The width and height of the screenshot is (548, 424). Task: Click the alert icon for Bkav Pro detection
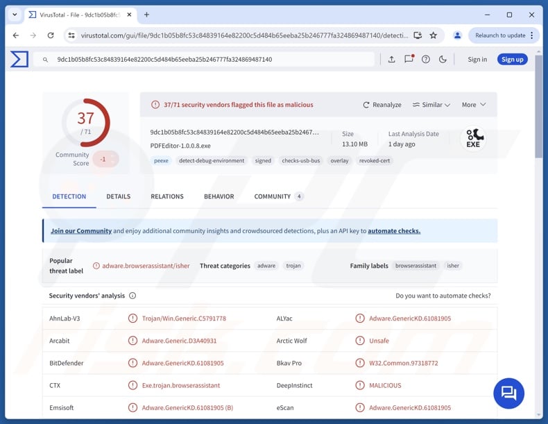(x=360, y=363)
